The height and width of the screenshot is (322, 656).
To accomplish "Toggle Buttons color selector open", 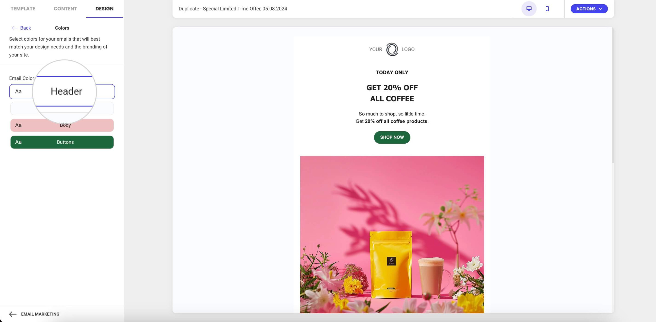I will 62,142.
